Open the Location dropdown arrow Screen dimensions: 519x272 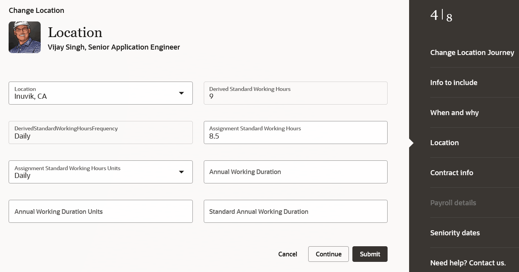(181, 93)
